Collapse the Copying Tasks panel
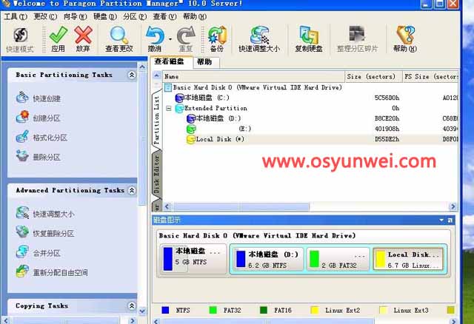 coord(132,306)
